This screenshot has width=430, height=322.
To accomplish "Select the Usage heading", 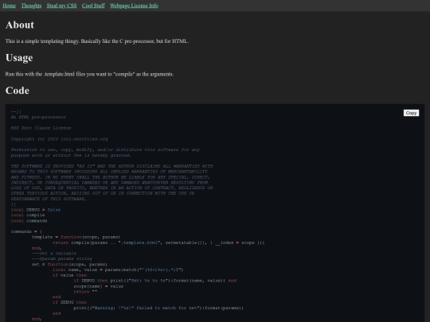I will 19,58.
